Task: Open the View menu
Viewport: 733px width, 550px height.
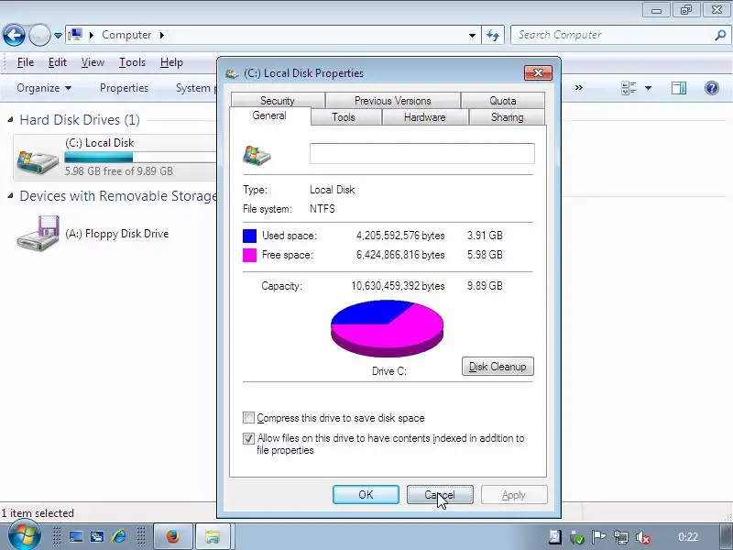Action: click(x=93, y=62)
